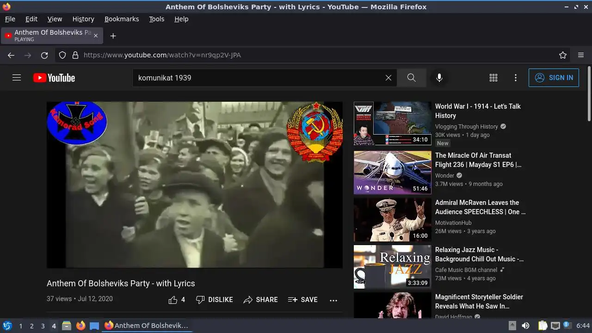This screenshot has height=333, width=592.
Task: Open The Miracle Of Air Transat title
Action: click(x=478, y=160)
